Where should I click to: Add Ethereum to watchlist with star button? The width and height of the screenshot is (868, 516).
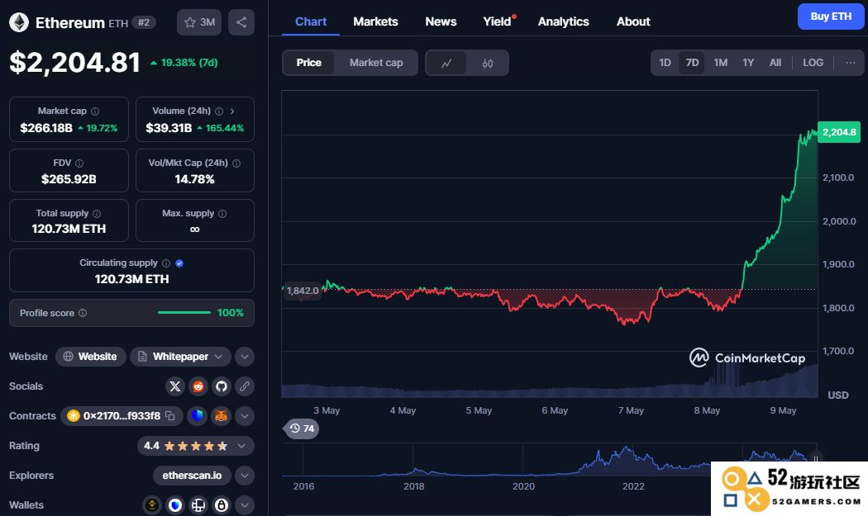click(x=199, y=22)
